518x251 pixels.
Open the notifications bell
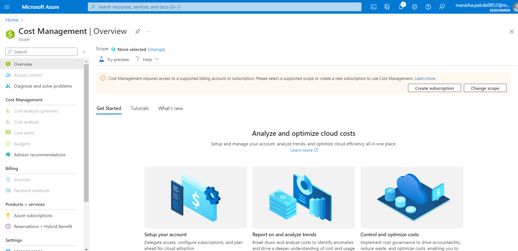pyautogui.click(x=401, y=7)
